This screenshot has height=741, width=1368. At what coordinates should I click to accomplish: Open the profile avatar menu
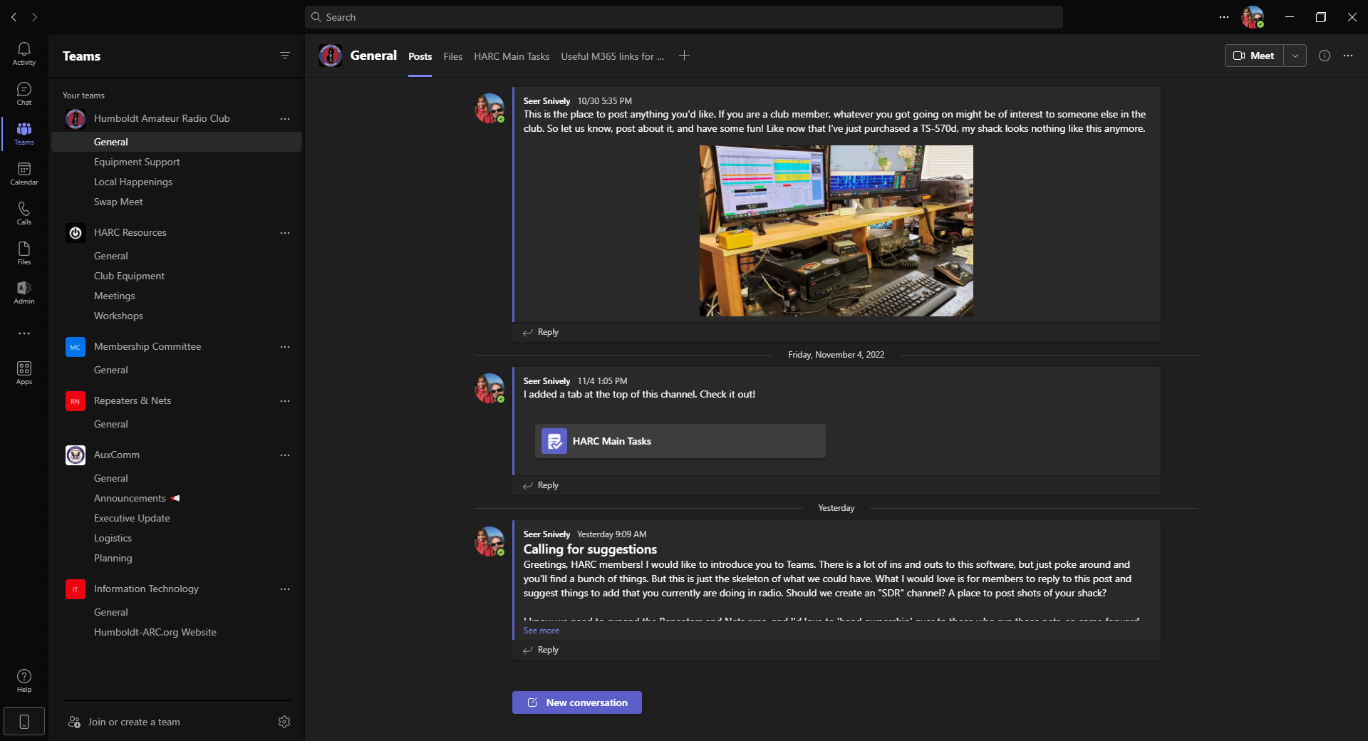point(1253,17)
